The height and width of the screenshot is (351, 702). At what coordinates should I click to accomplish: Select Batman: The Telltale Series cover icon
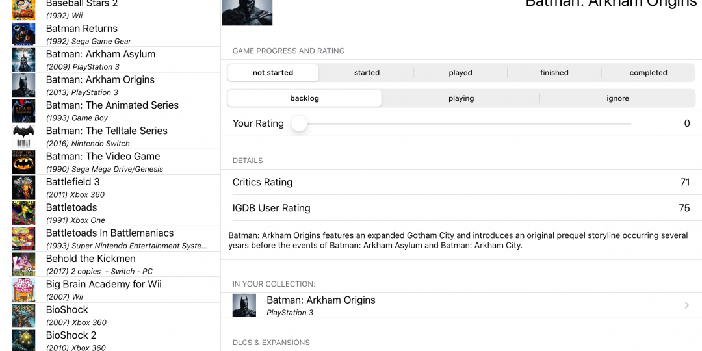[x=23, y=136]
